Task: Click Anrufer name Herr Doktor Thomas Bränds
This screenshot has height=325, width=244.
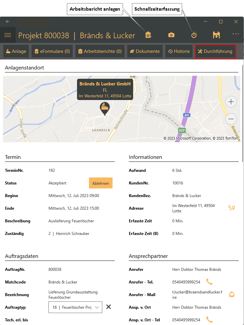Action: coord(197,270)
